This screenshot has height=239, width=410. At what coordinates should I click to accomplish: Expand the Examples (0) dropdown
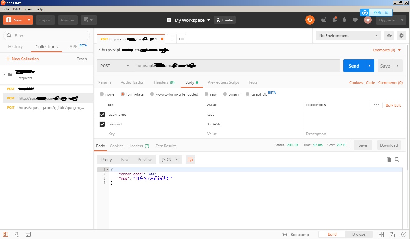[x=387, y=50]
